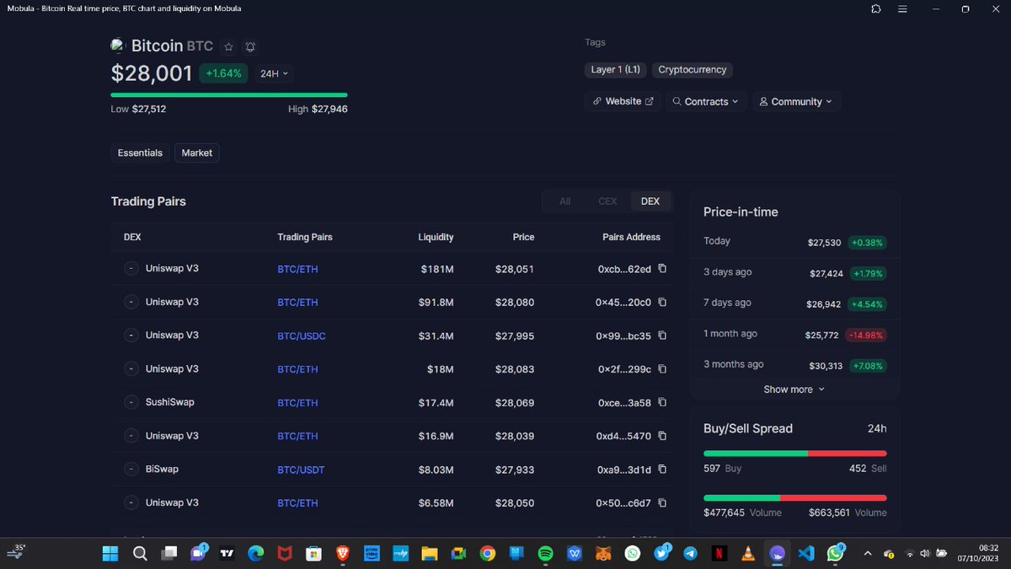The height and width of the screenshot is (569, 1011).
Task: Open BTC/USDT trading pair link
Action: tap(301, 470)
